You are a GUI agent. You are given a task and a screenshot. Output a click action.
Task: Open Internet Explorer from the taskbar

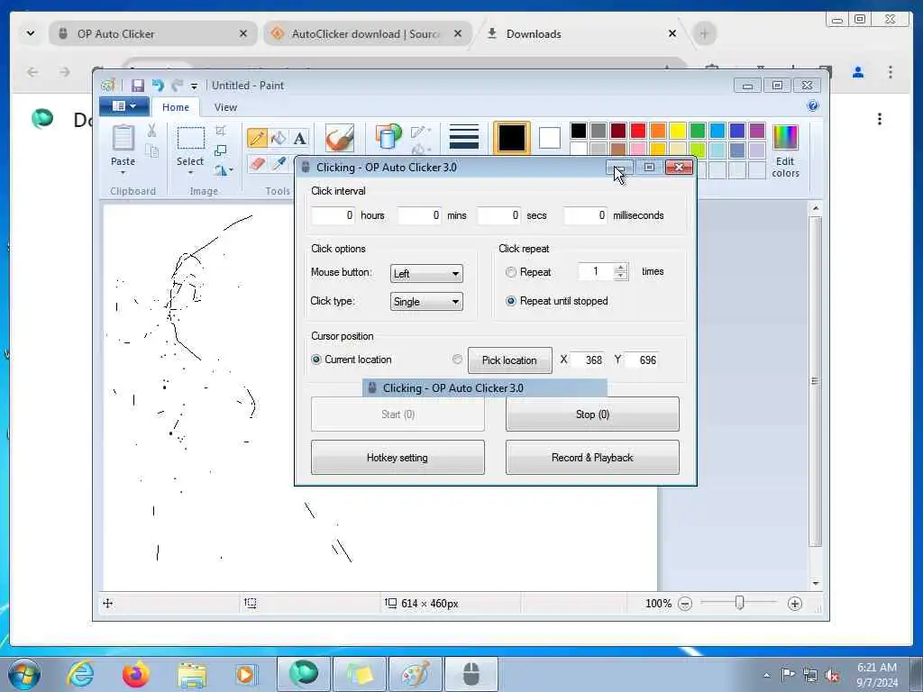point(80,674)
